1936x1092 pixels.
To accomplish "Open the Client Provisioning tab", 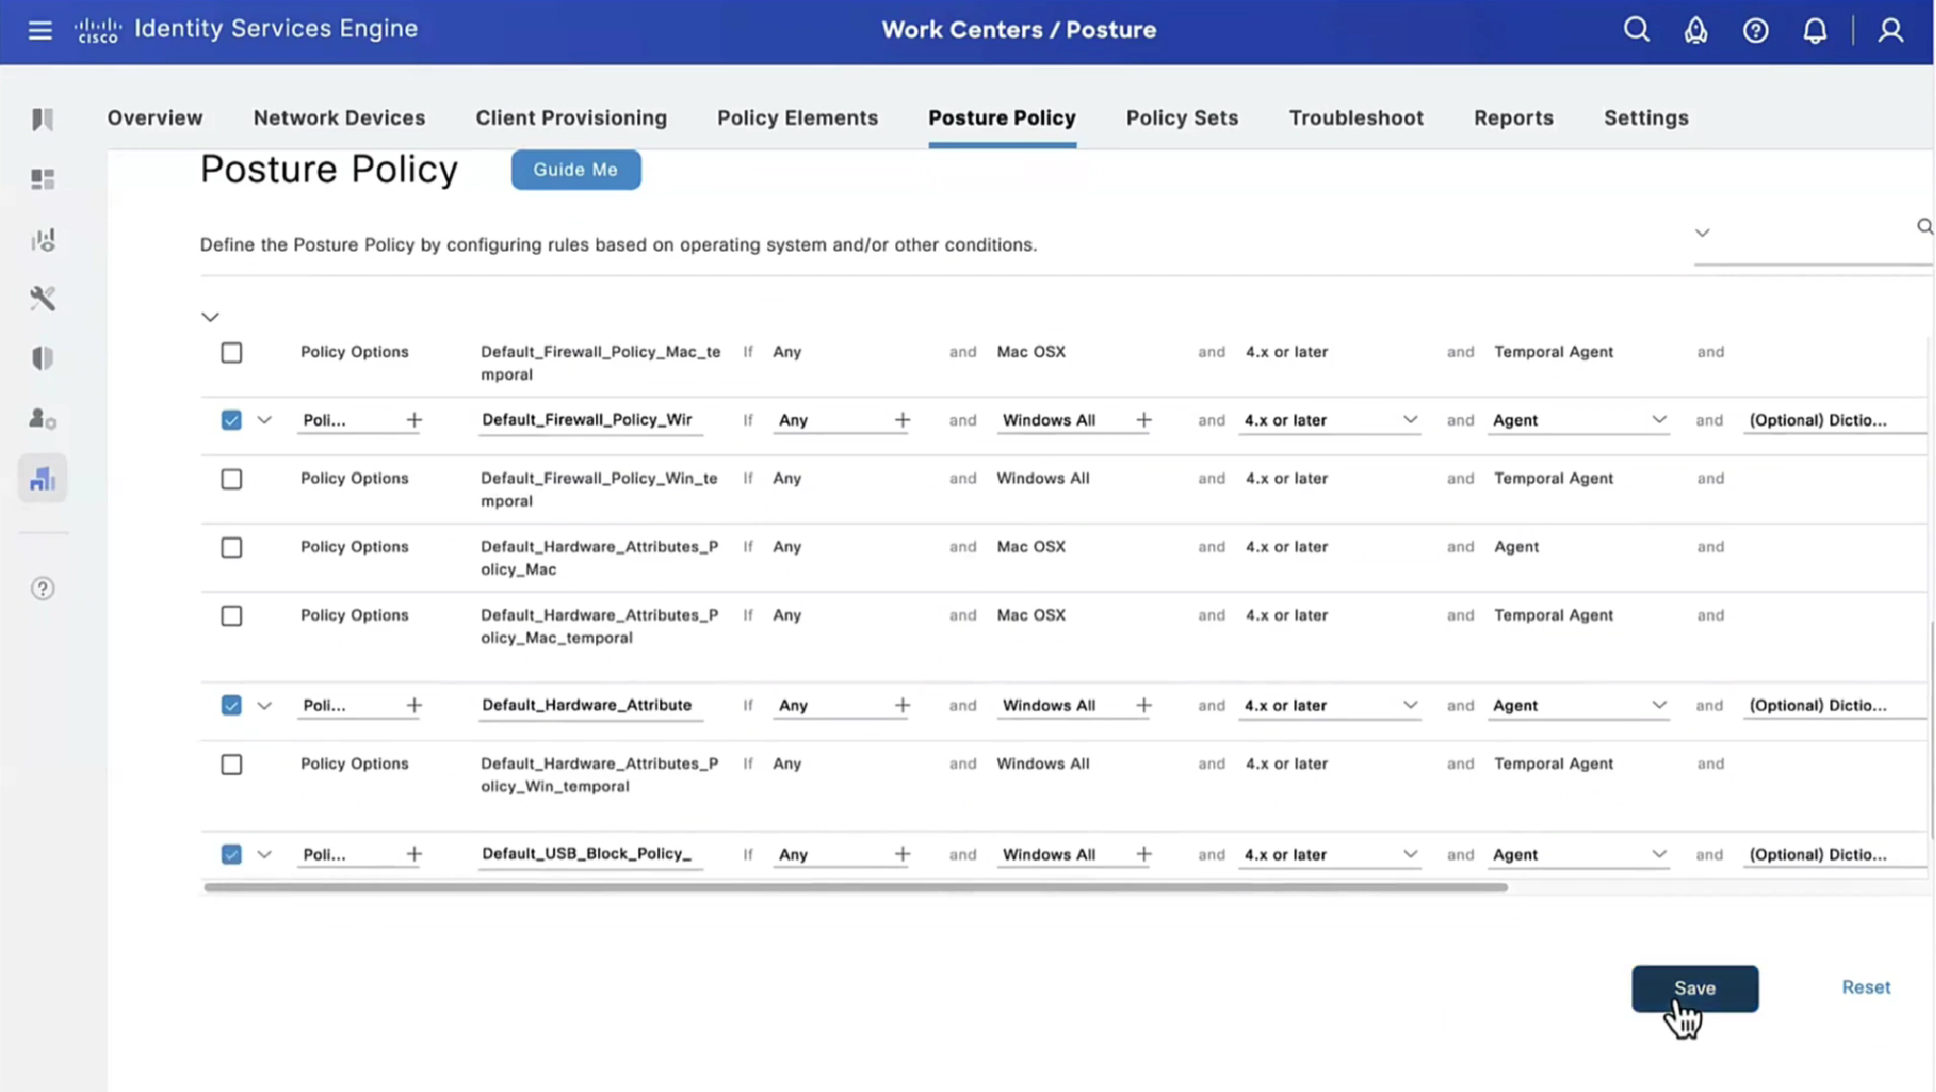I will click(x=570, y=117).
